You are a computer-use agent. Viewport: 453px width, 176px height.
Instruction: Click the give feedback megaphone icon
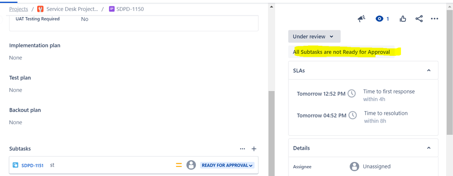(x=361, y=19)
